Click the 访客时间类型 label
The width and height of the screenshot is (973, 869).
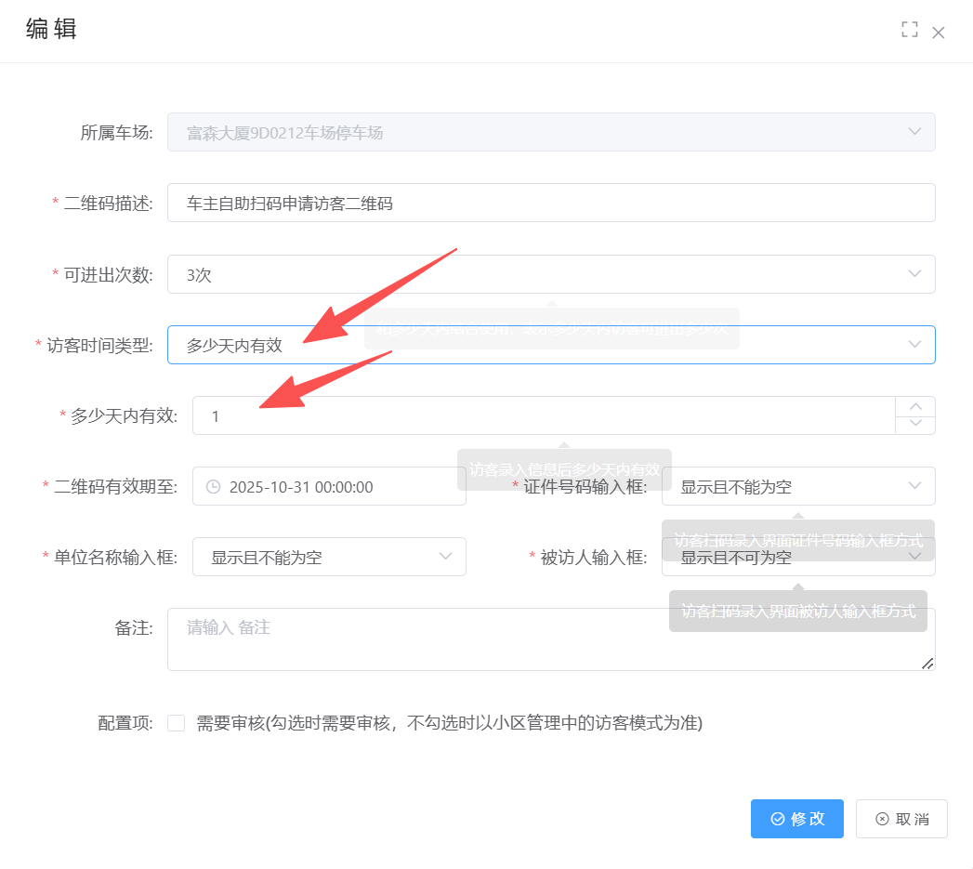click(99, 346)
